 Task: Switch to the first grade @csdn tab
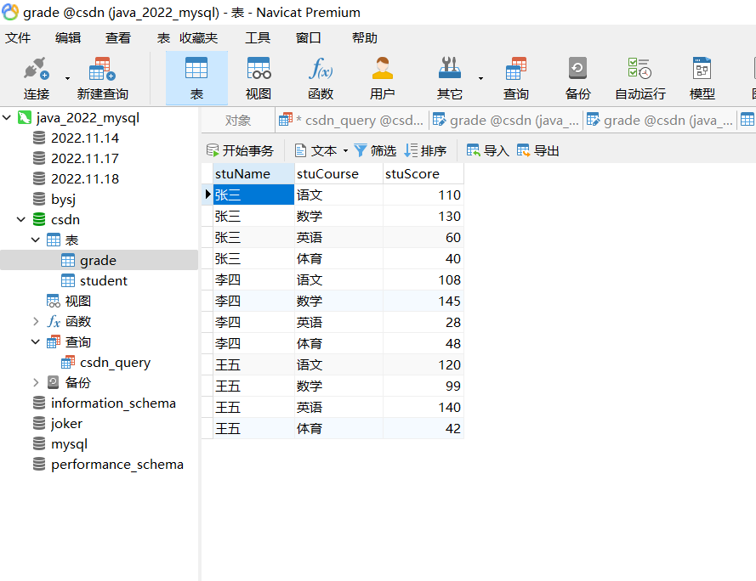[506, 121]
